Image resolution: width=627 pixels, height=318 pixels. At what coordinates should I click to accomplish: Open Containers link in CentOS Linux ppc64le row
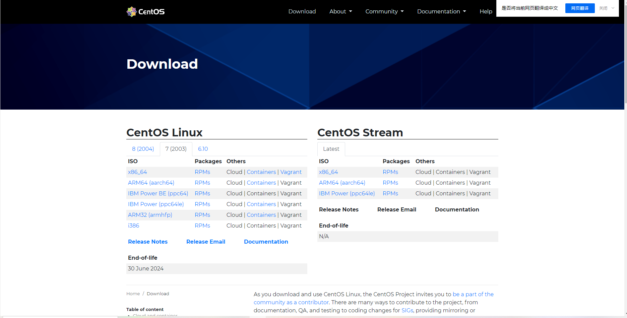coord(261,204)
